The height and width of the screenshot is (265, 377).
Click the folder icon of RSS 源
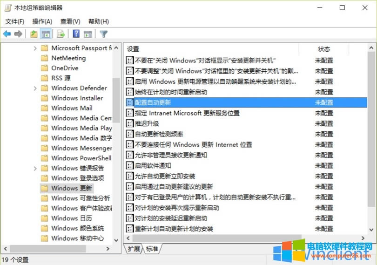45,78
